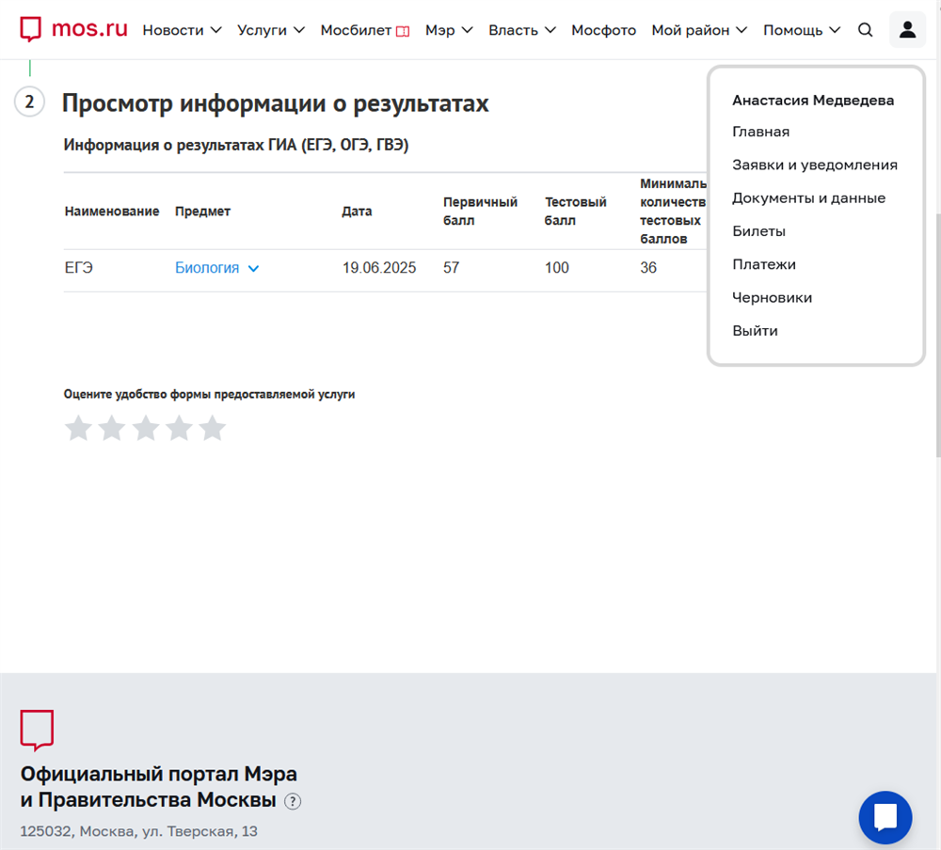Open Заявки и уведомления

(815, 165)
